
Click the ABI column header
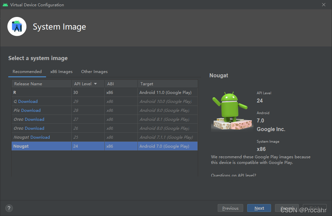click(121, 84)
